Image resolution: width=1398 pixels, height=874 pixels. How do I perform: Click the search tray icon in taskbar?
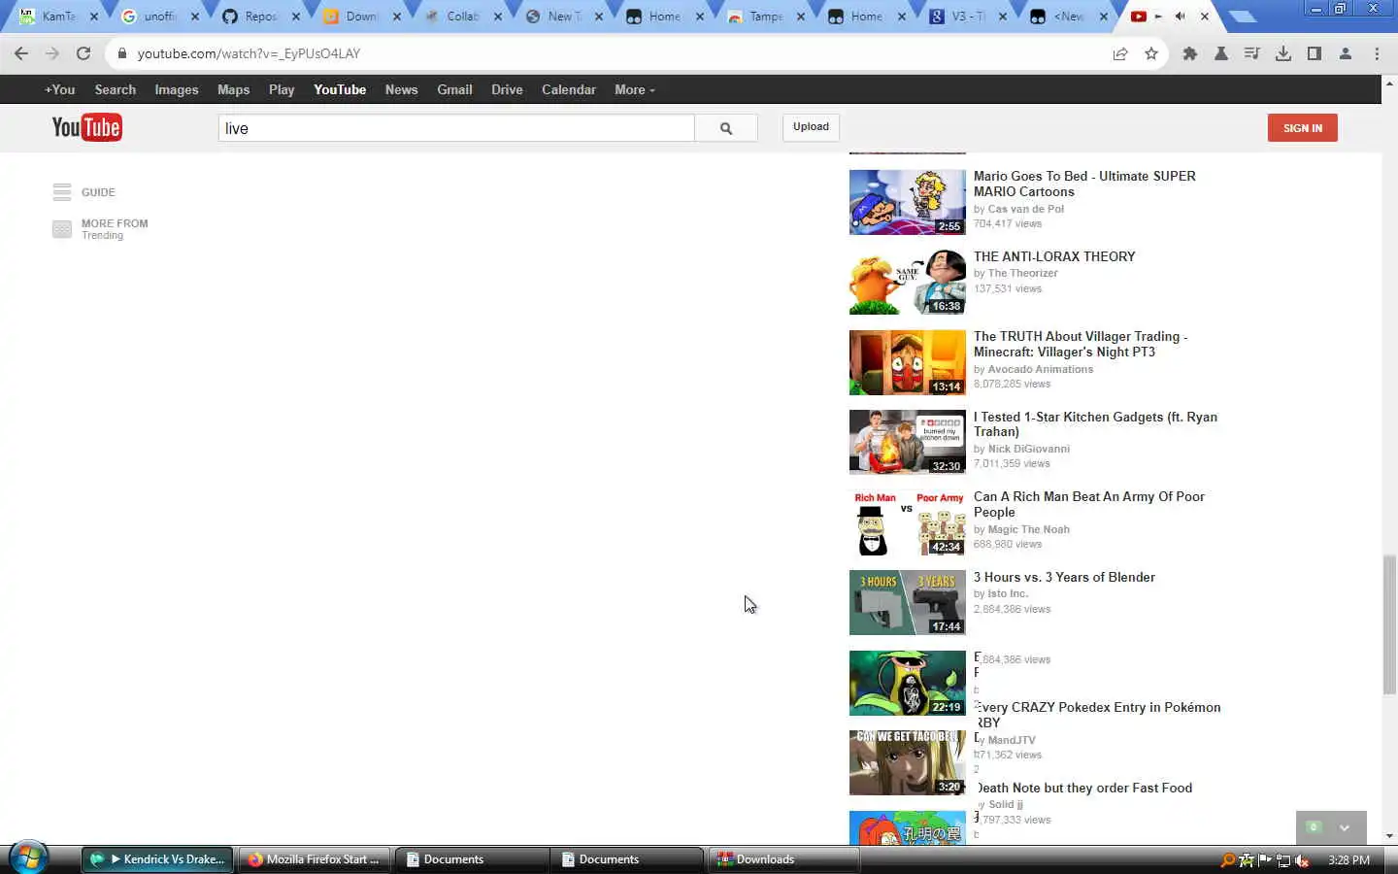tap(1228, 859)
